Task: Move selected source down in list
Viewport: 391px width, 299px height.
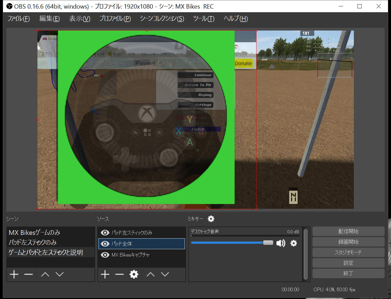Action: pyautogui.click(x=165, y=274)
